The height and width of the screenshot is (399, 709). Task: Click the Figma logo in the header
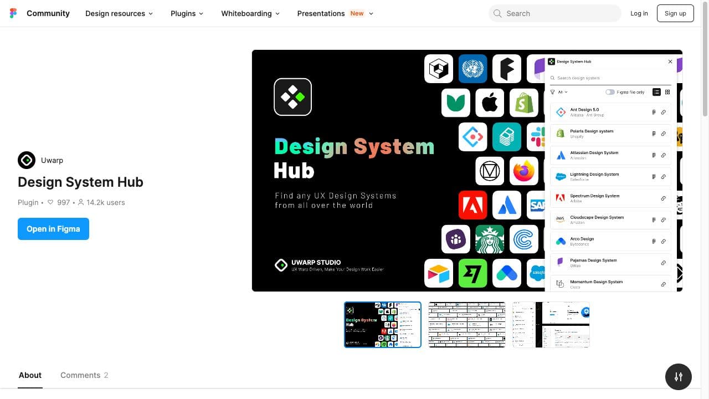tap(13, 13)
